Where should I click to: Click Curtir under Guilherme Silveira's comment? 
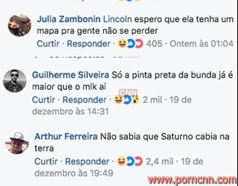coord(44,100)
